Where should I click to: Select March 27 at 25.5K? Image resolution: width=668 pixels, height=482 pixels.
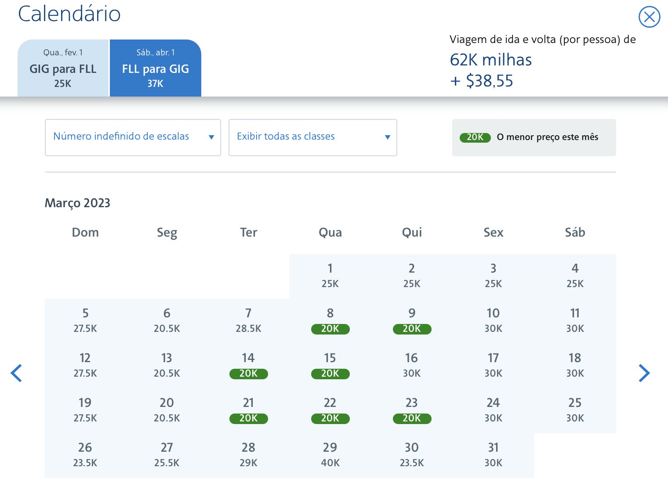coord(167,456)
